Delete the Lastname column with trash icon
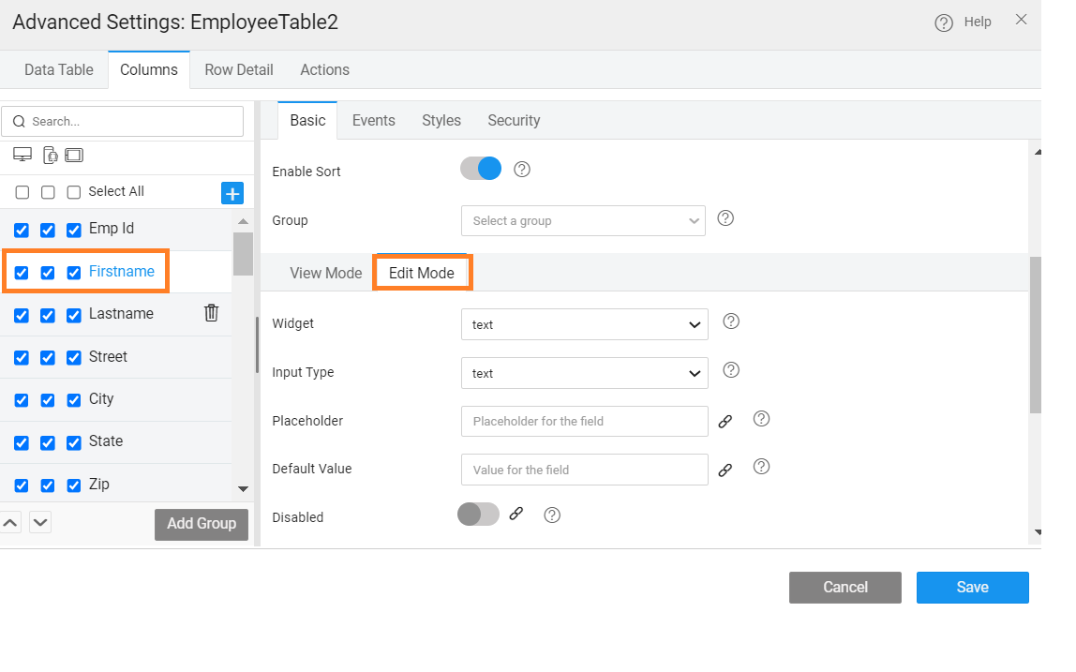 211,313
